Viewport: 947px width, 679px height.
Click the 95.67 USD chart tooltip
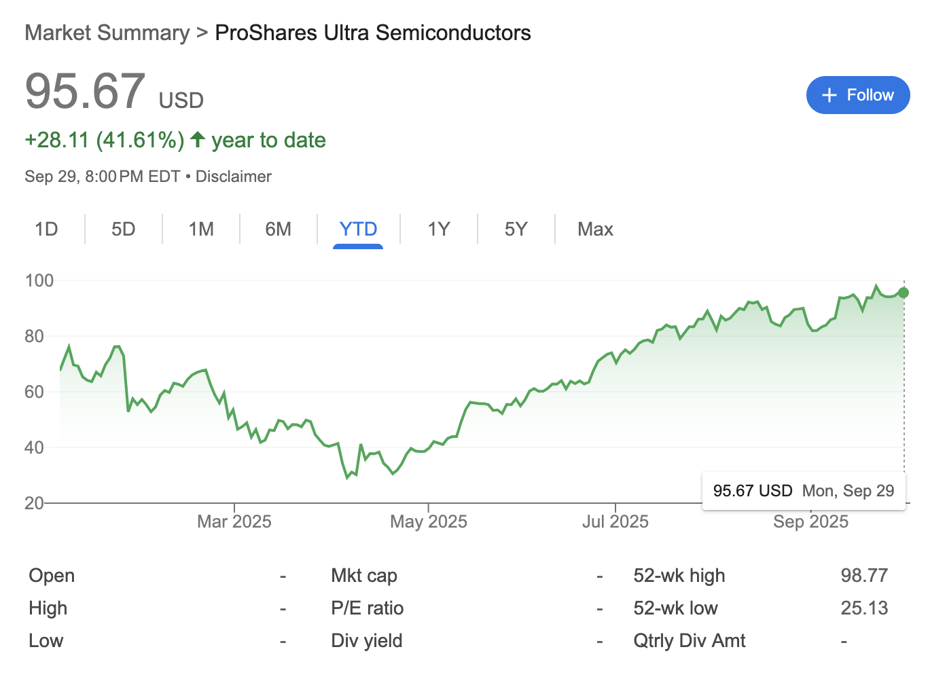pos(803,491)
